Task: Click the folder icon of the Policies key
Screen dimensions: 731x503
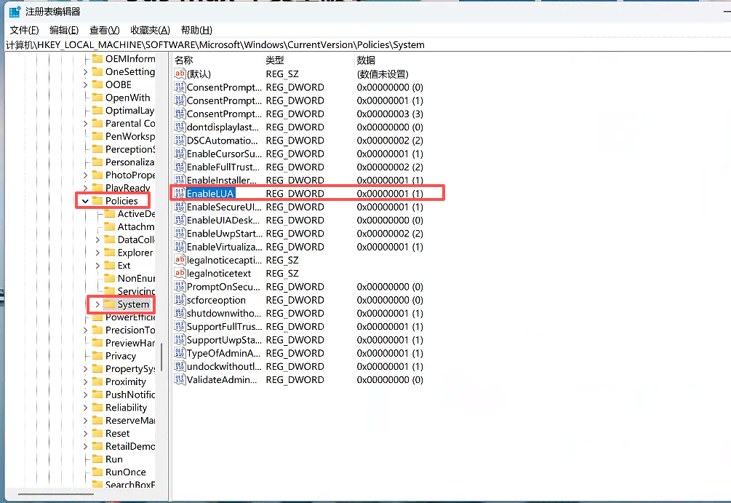Action: pyautogui.click(x=97, y=201)
